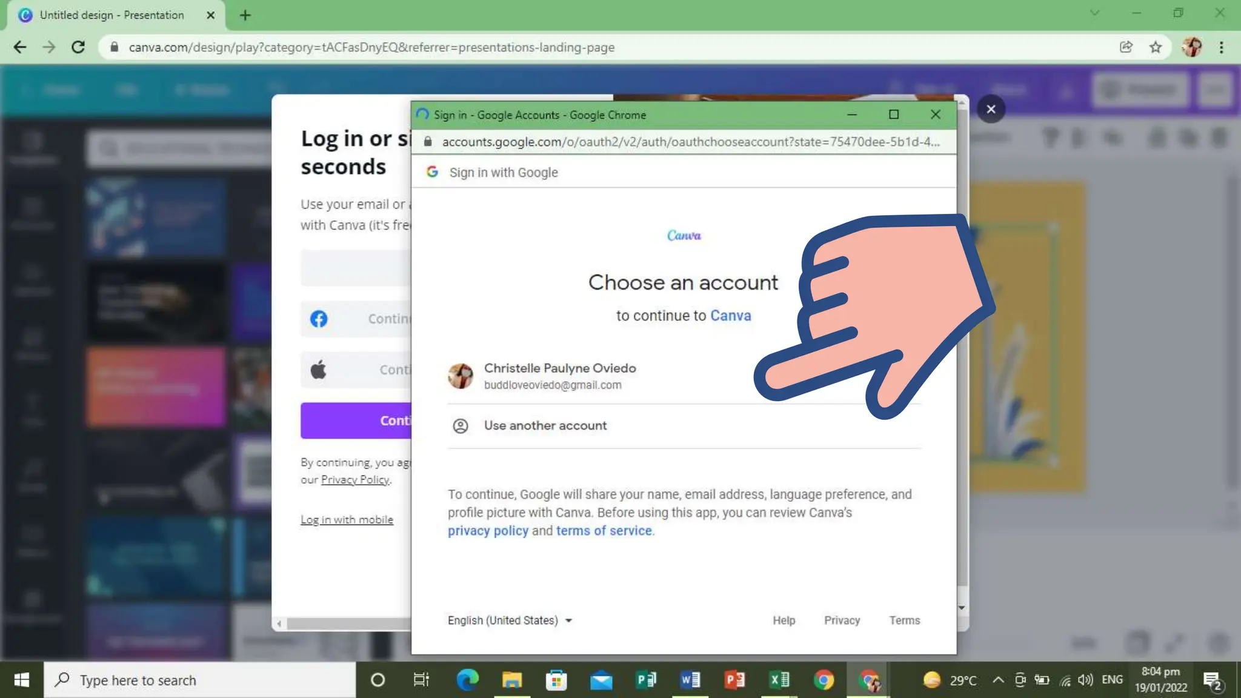
Task: Show hidden system tray icons
Action: click(x=998, y=680)
